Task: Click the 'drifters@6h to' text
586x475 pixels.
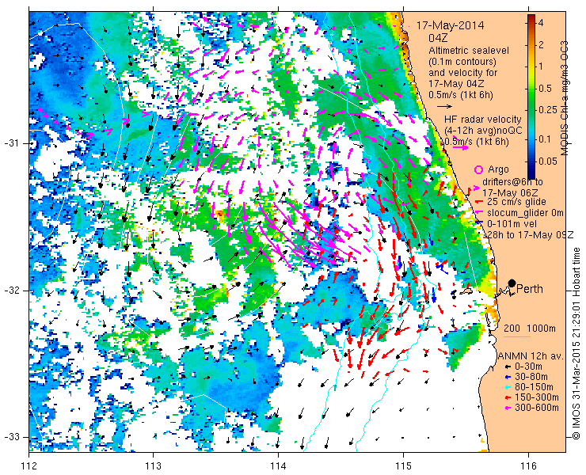Action: coord(513,181)
